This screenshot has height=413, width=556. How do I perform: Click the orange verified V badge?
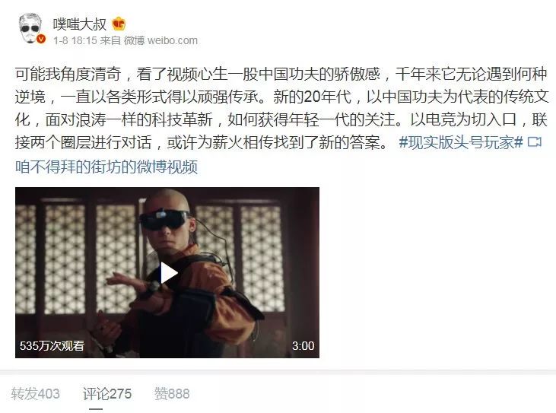(x=41, y=39)
